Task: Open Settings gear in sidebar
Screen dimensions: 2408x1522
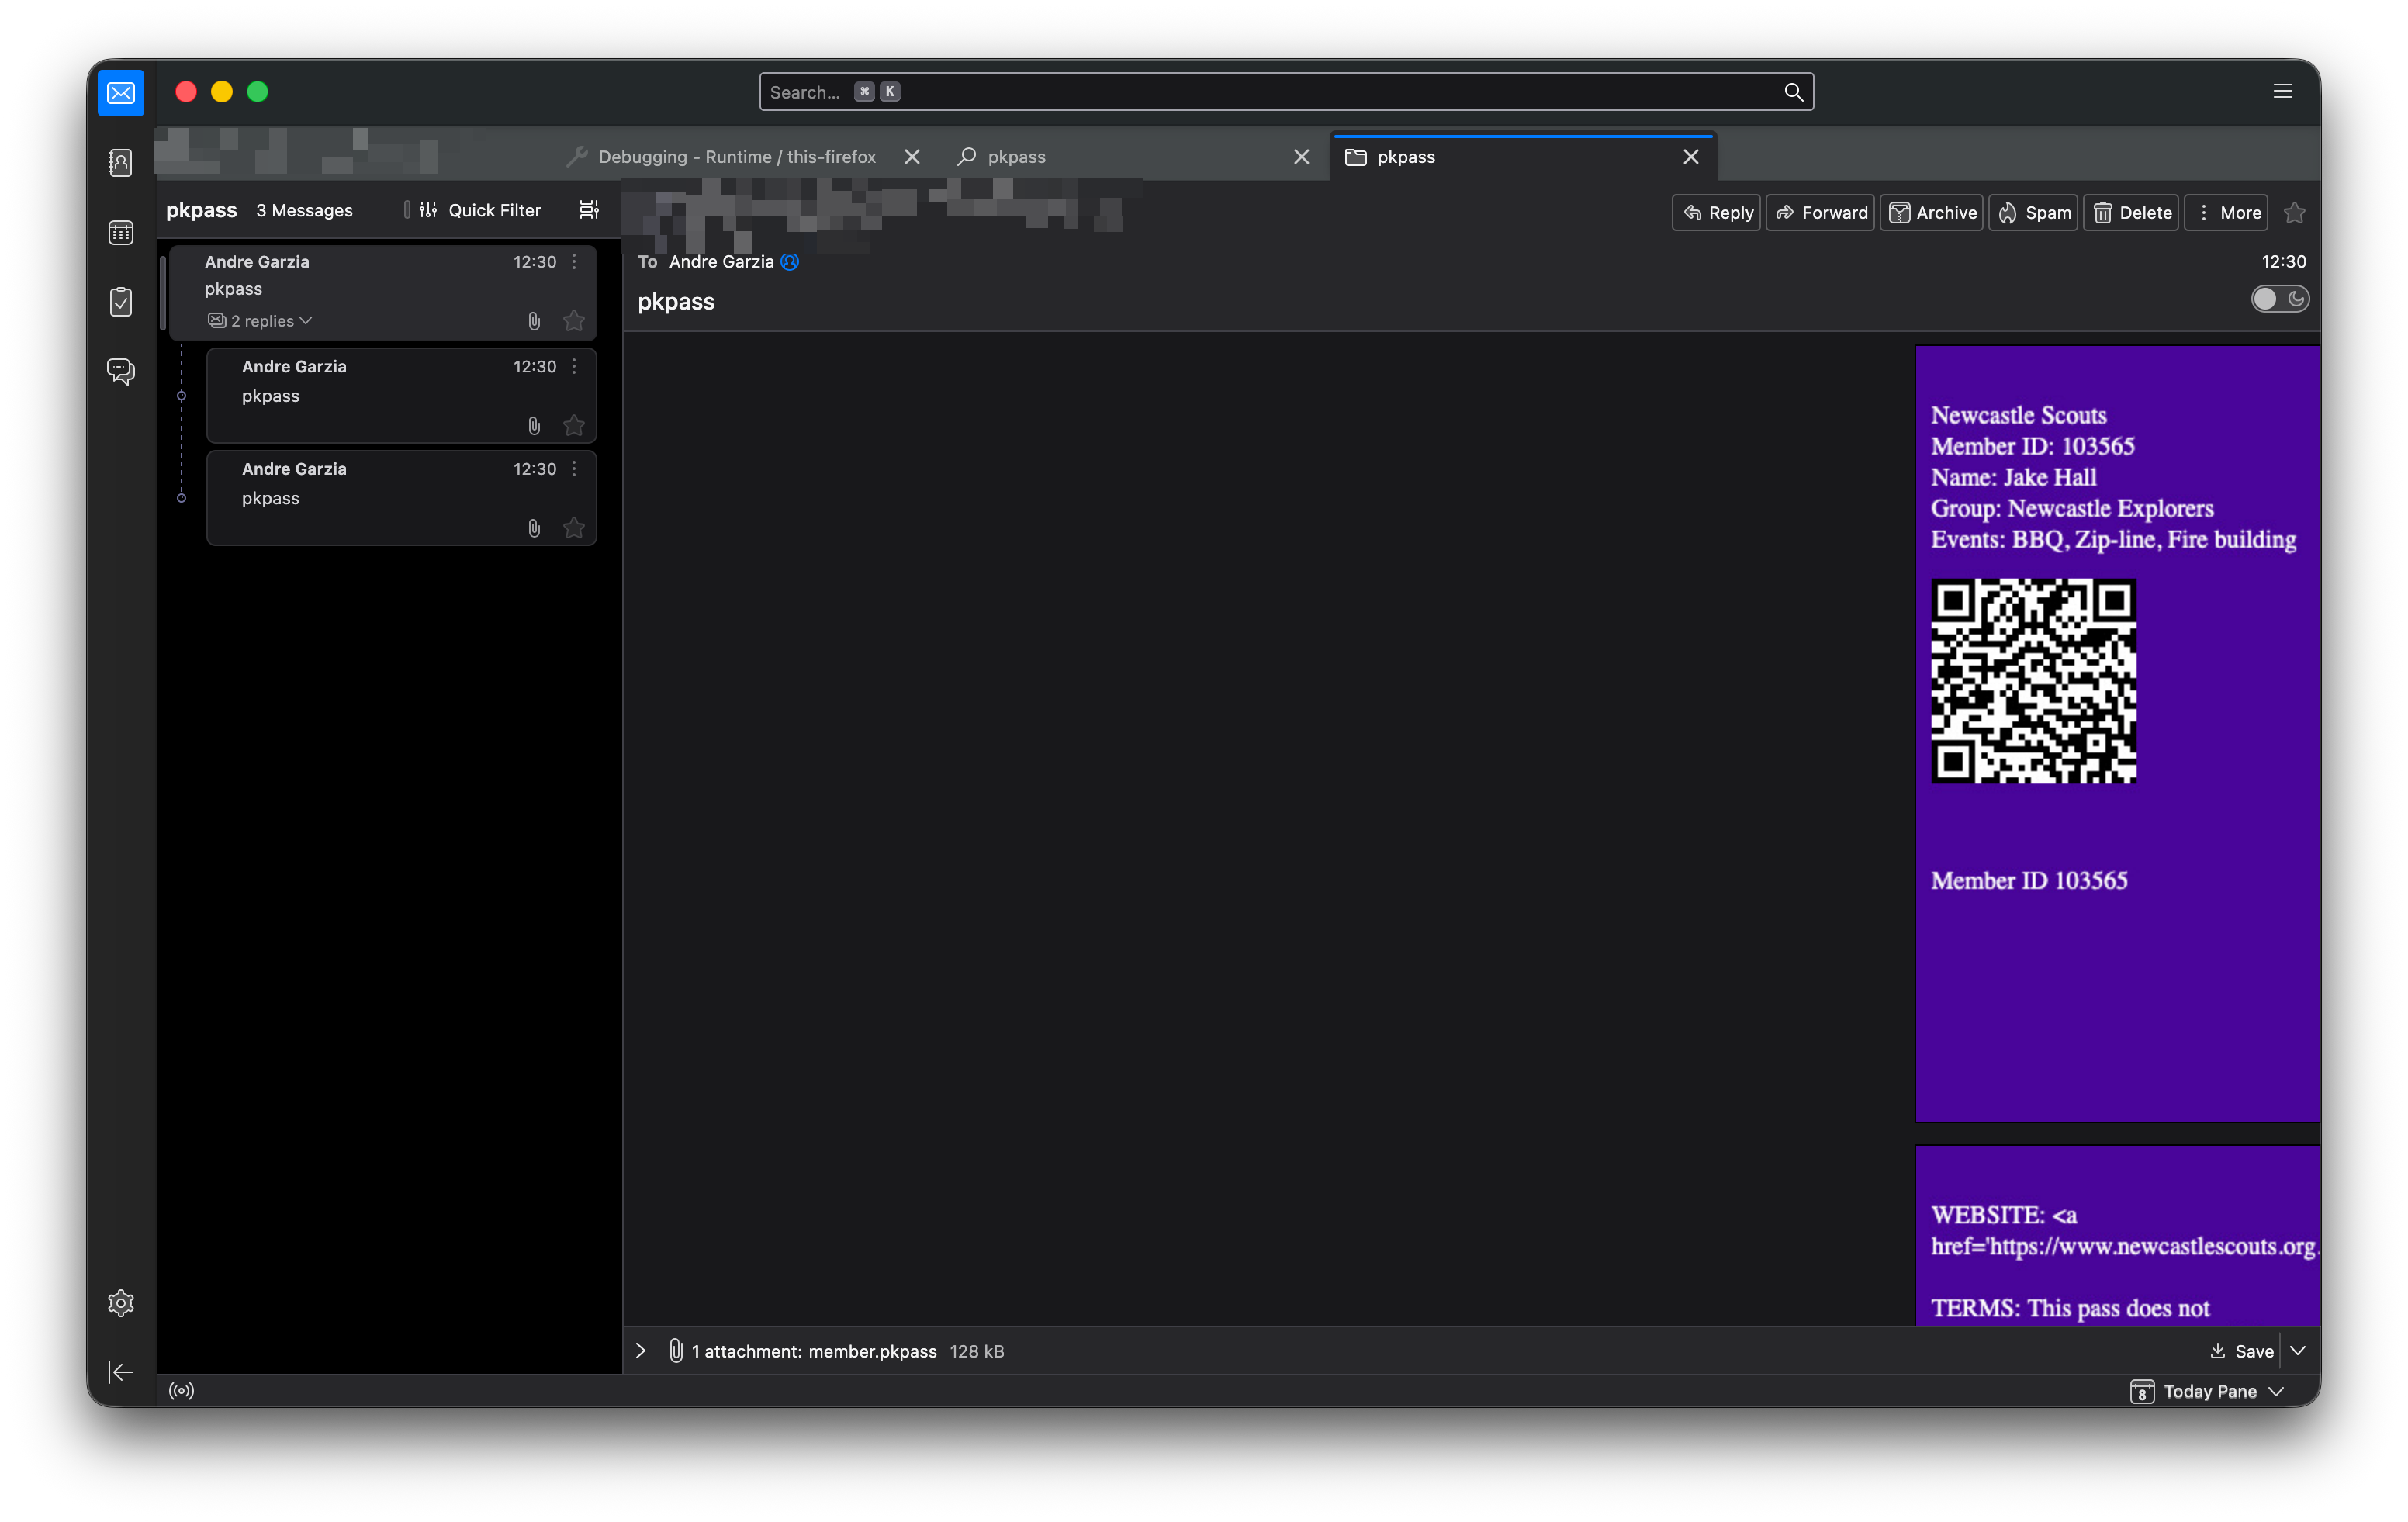Action: coord(120,1303)
